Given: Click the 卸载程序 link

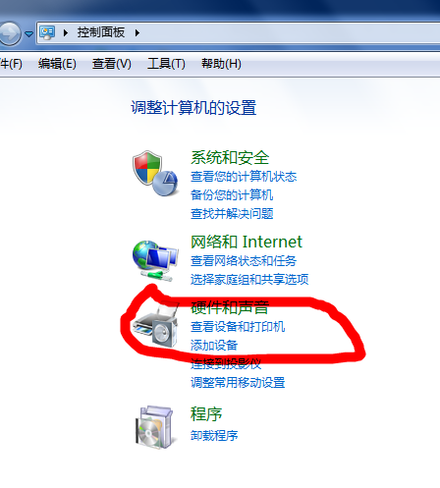Looking at the screenshot, I should pyautogui.click(x=214, y=435).
